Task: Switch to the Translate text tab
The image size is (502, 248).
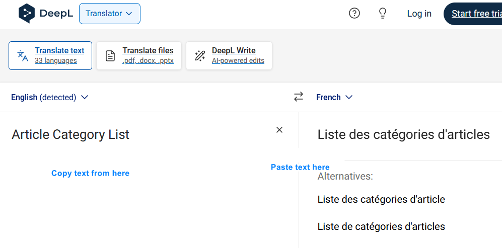Action: 50,56
